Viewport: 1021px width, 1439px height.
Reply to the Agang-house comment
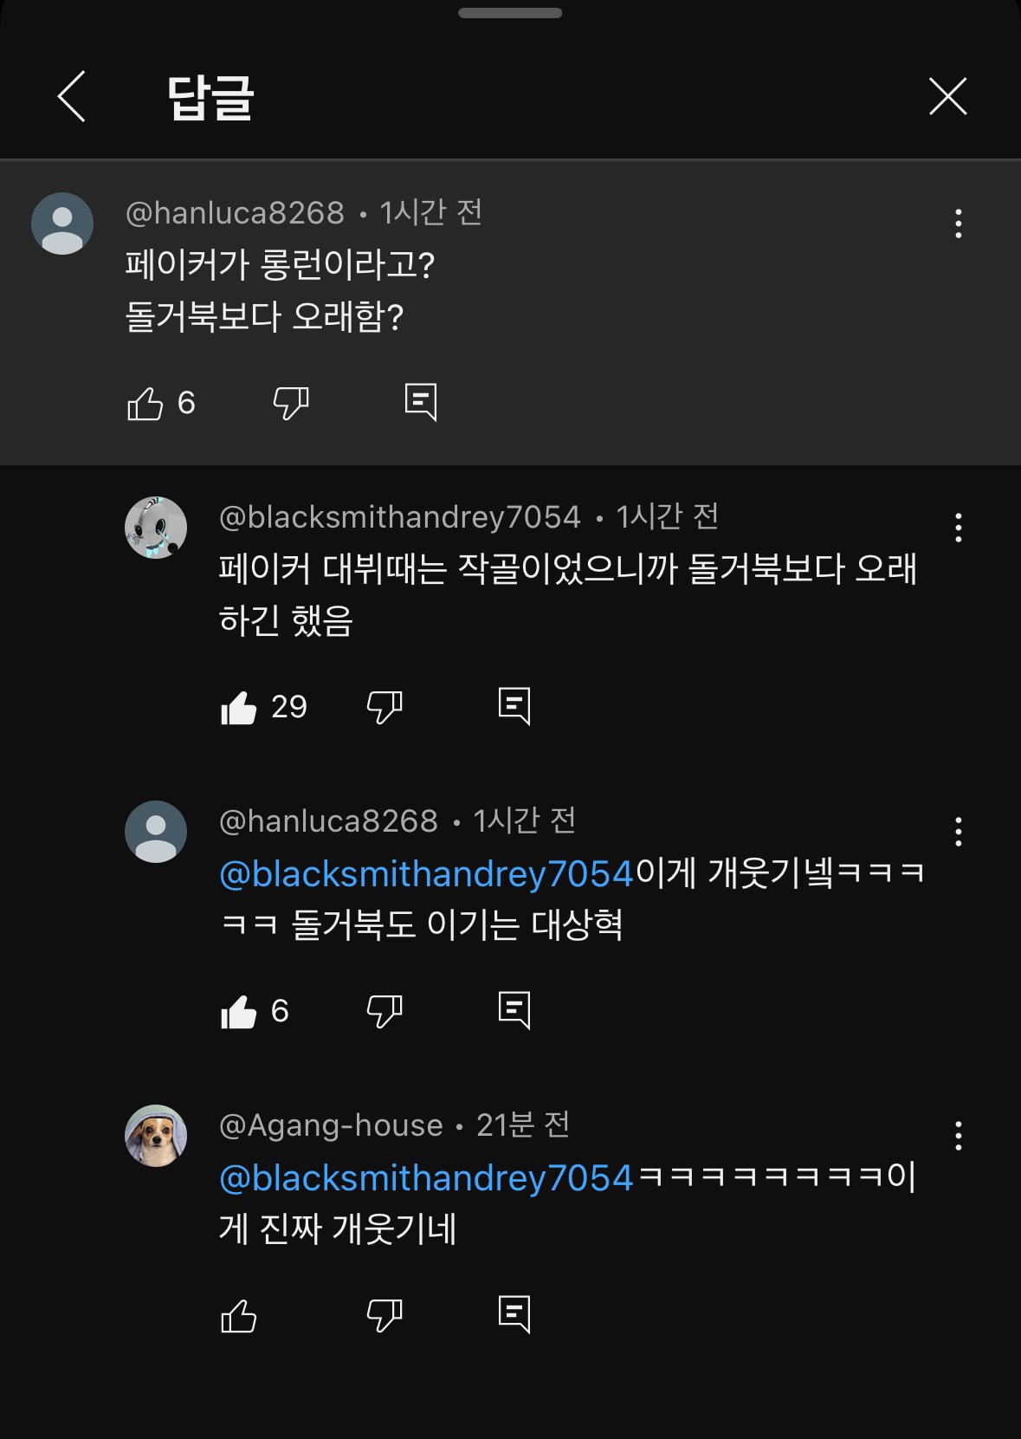514,1314
